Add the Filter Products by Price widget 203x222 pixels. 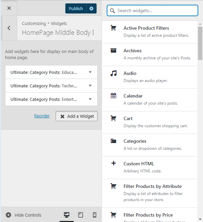point(150,215)
